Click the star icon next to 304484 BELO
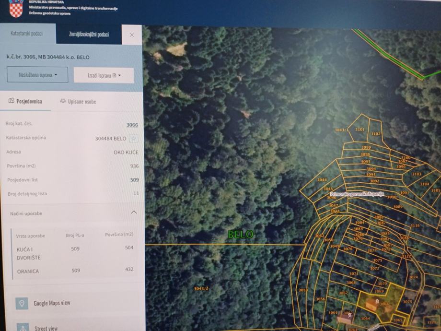 134,139
